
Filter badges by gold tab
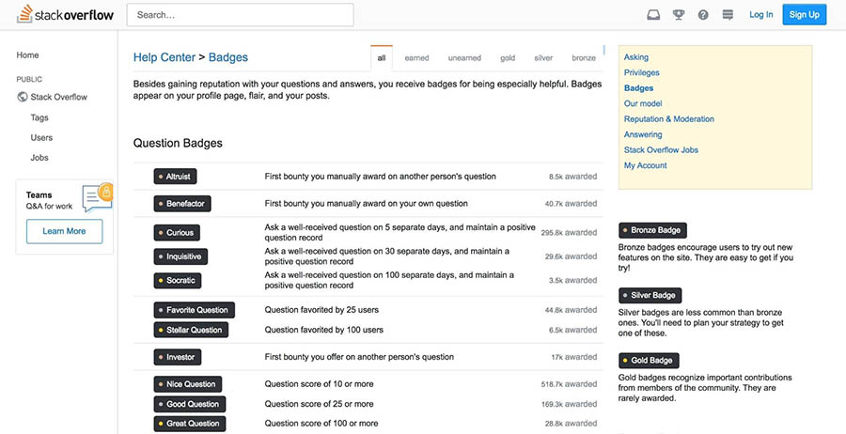click(x=508, y=58)
